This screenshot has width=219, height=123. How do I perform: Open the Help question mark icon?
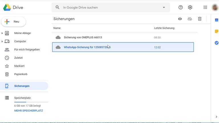(x=181, y=7)
